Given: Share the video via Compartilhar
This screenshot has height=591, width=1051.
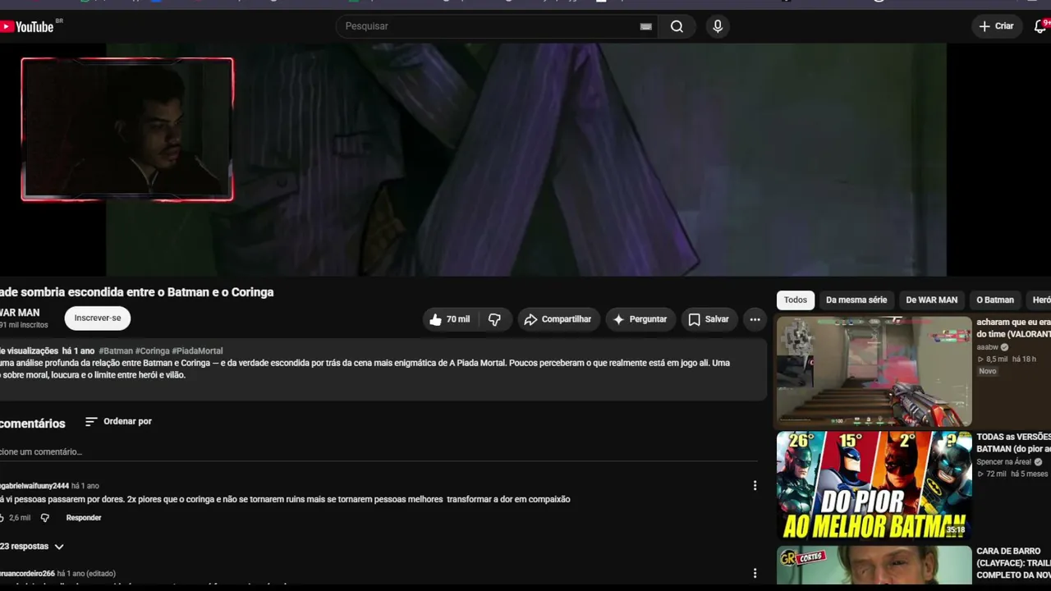Looking at the screenshot, I should pyautogui.click(x=558, y=319).
